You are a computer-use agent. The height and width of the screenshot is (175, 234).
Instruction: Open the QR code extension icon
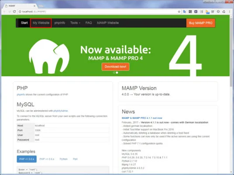click(190, 11)
